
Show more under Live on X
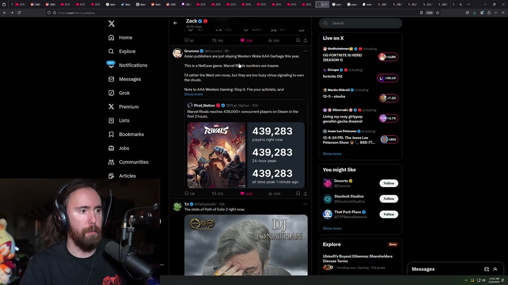pos(332,154)
